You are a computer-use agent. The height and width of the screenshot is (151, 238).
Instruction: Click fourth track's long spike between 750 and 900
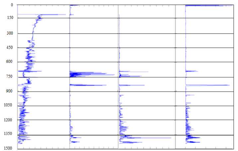click(x=207, y=85)
